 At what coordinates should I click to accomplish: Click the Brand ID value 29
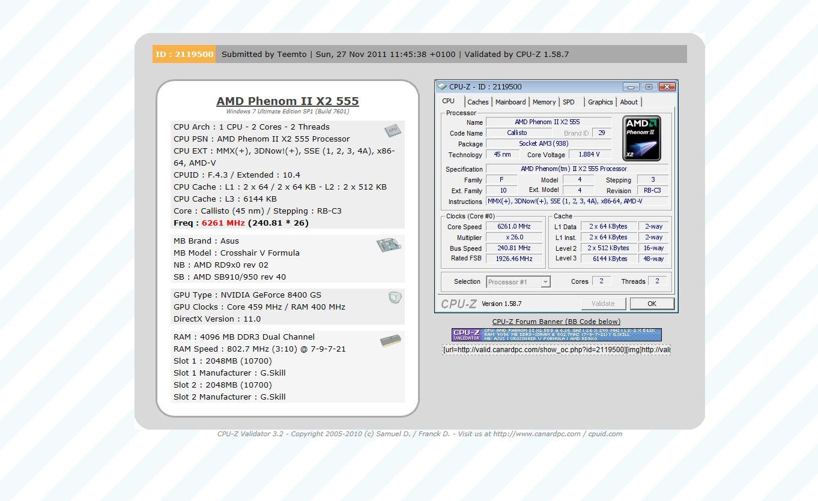pyautogui.click(x=601, y=133)
